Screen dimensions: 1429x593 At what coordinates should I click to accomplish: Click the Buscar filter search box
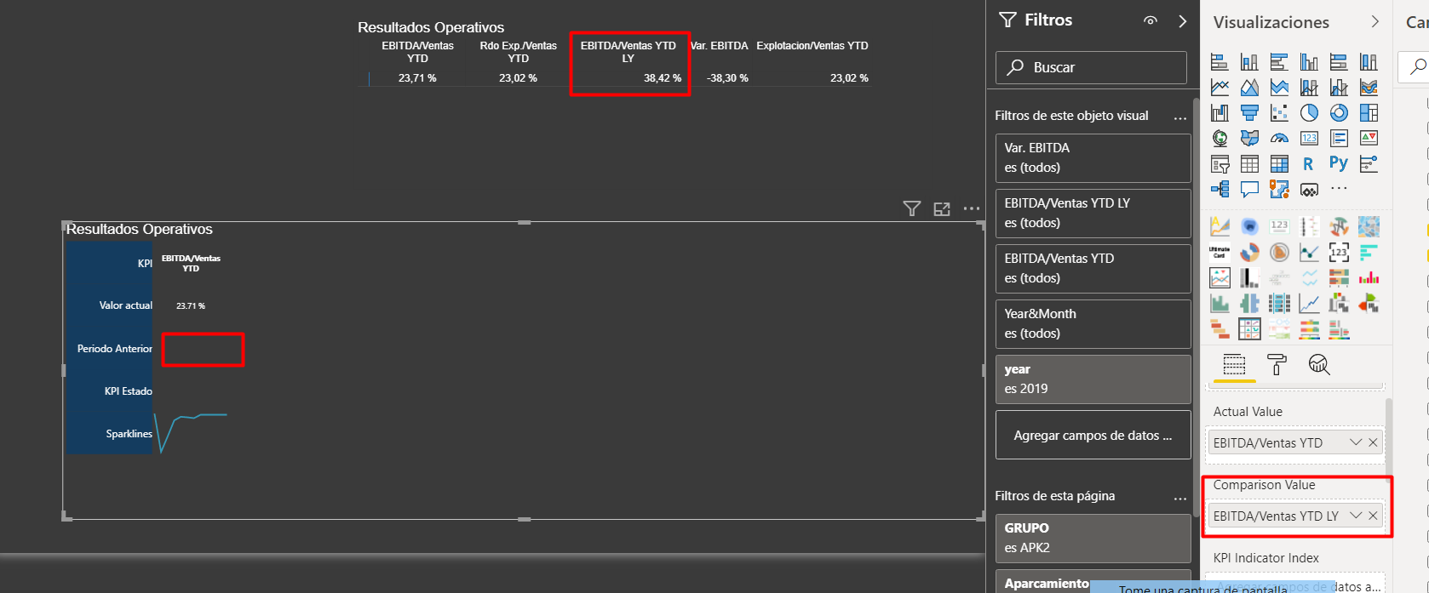[1091, 67]
